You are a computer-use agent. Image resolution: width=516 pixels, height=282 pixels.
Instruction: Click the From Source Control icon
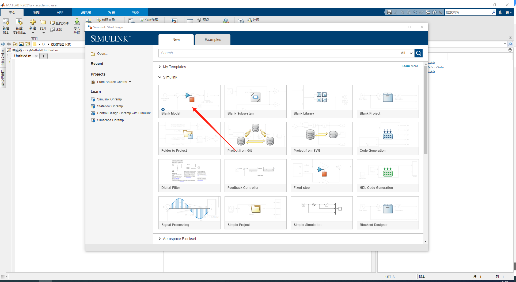(x=93, y=82)
